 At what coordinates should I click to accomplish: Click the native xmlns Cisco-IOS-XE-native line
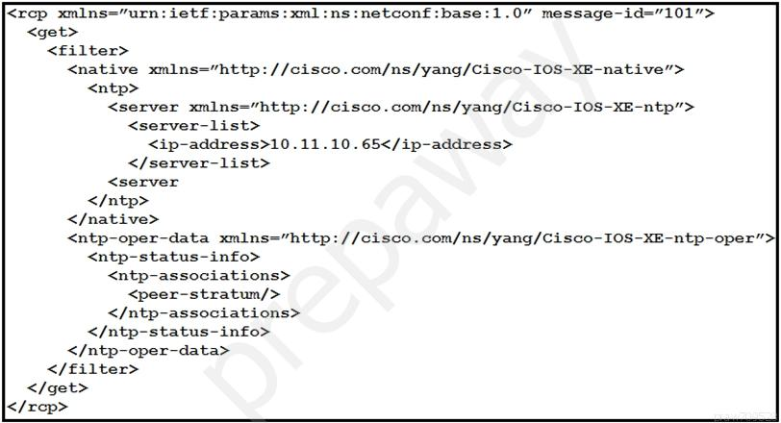(376, 69)
